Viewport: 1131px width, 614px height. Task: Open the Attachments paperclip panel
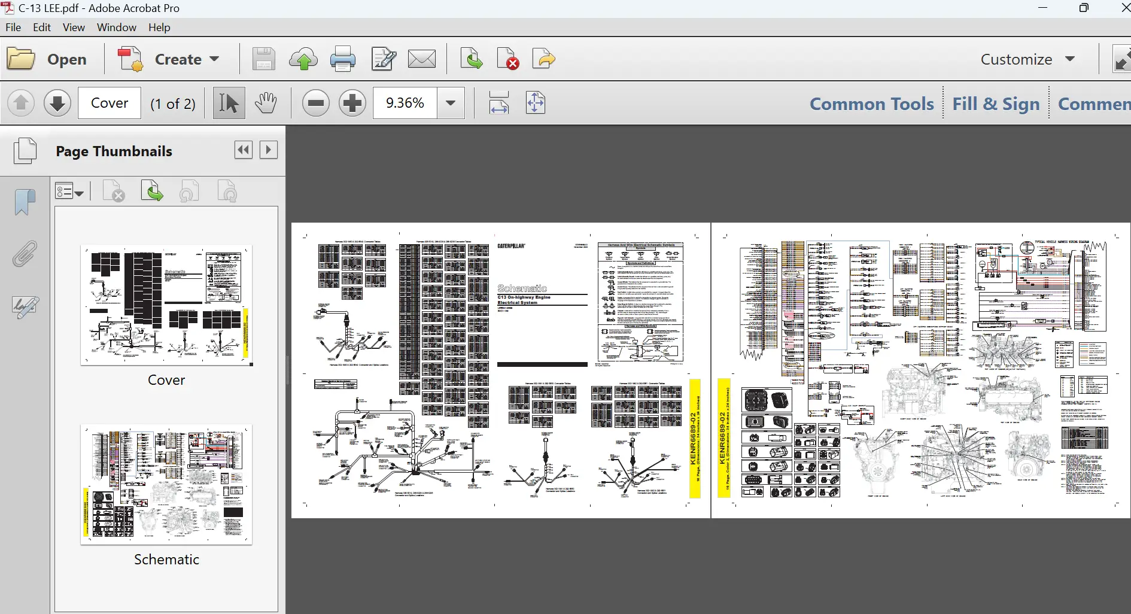(x=25, y=254)
